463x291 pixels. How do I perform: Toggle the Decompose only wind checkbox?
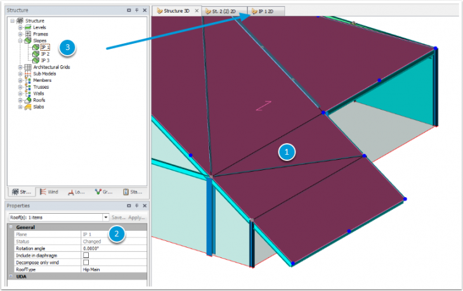[86, 262]
